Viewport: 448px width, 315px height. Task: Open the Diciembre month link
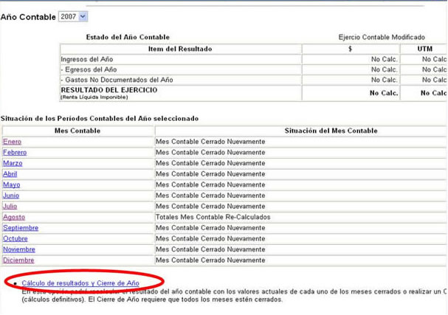[x=18, y=260]
